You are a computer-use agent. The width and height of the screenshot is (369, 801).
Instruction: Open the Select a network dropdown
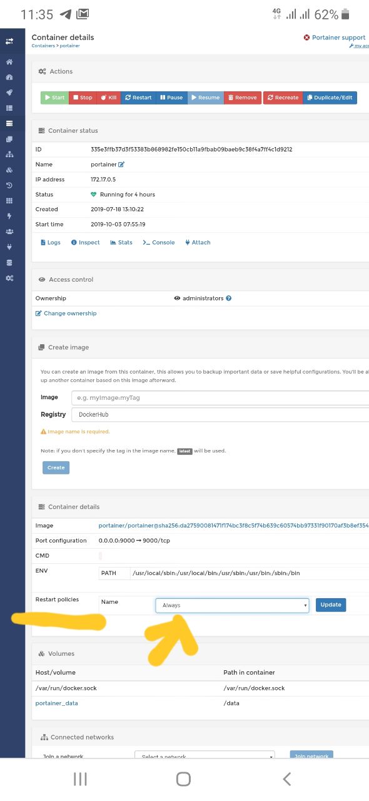click(x=205, y=755)
